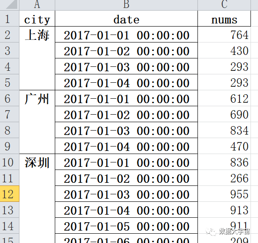Click date cell in row 7
258x243 pixels.
pos(126,114)
